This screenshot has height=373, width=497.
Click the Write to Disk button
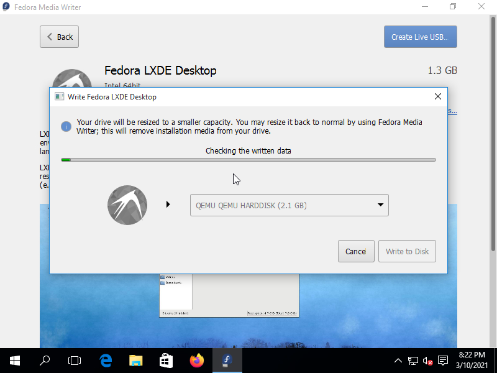[407, 251]
